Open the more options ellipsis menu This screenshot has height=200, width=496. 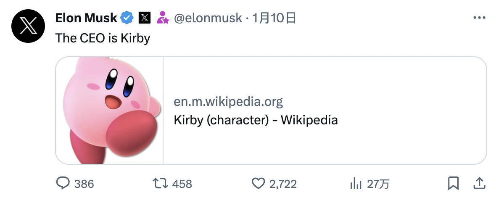click(x=480, y=18)
